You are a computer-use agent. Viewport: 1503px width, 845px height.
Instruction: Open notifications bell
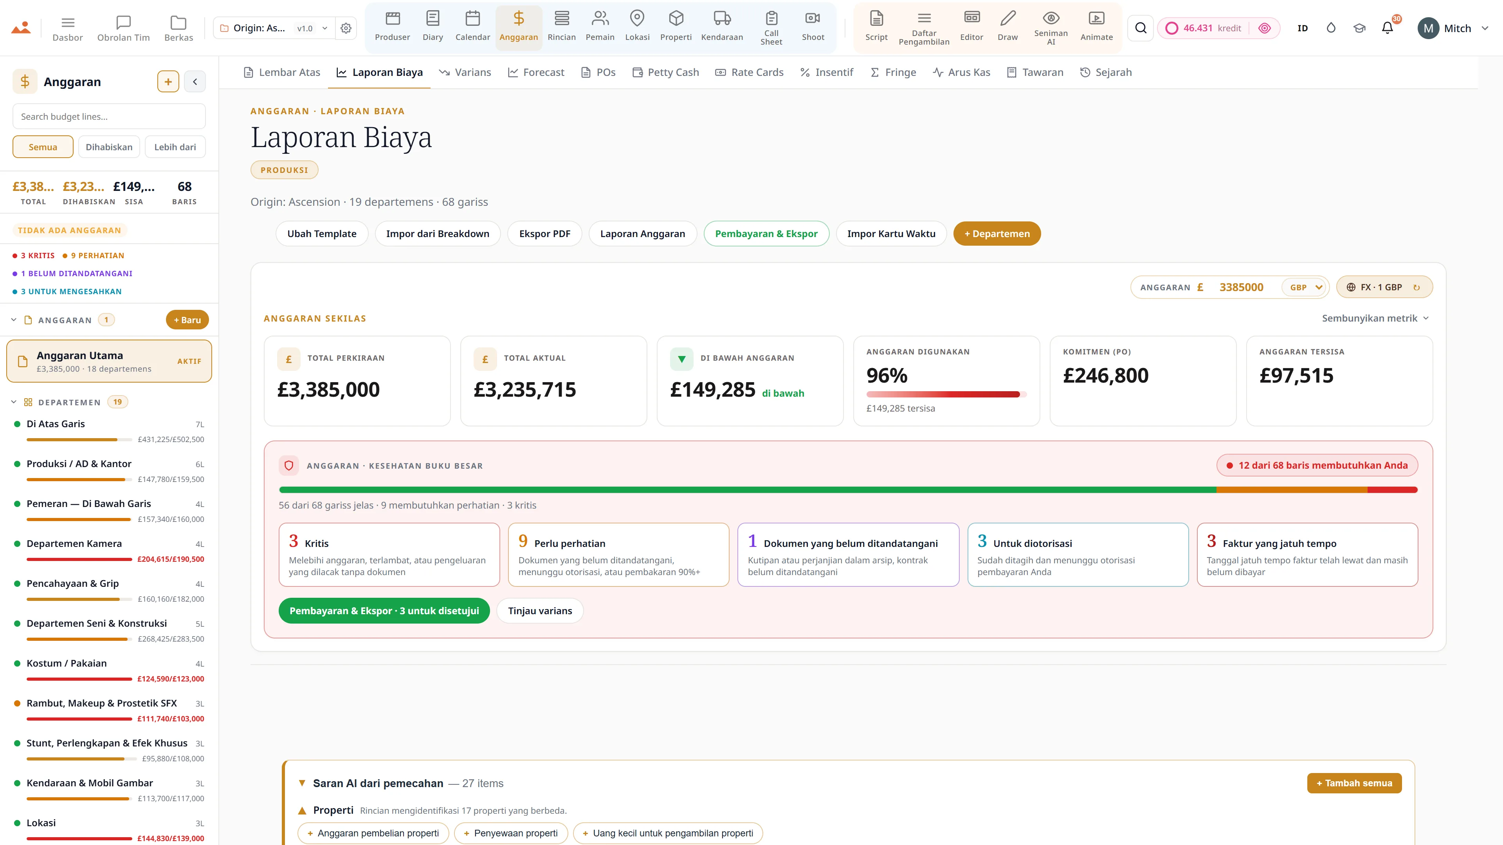1388,28
